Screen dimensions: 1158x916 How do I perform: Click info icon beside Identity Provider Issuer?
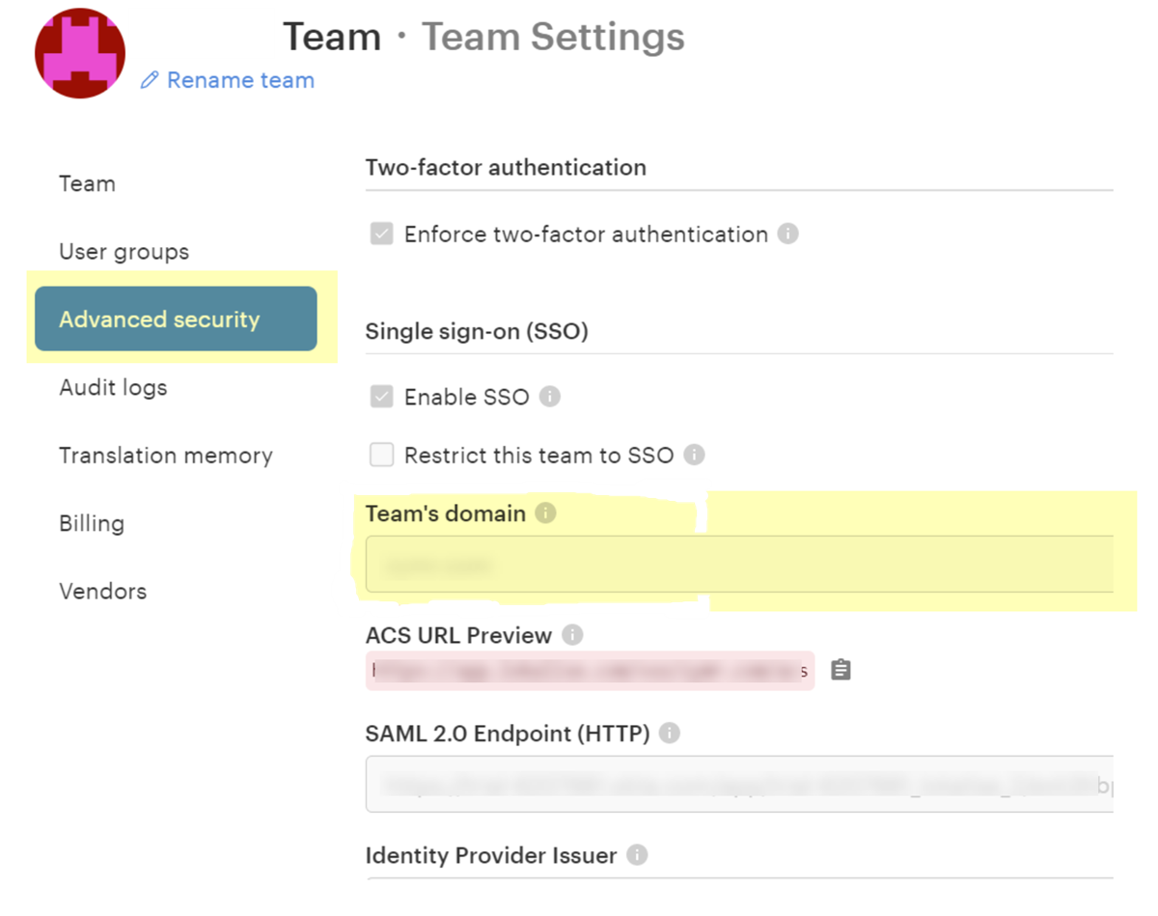(x=636, y=855)
